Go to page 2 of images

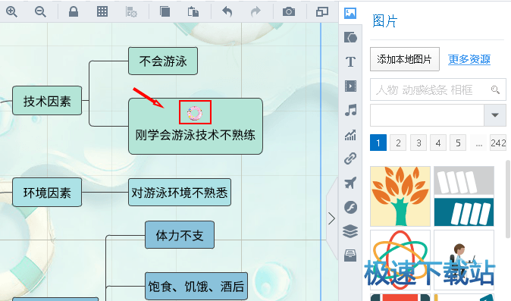point(398,143)
